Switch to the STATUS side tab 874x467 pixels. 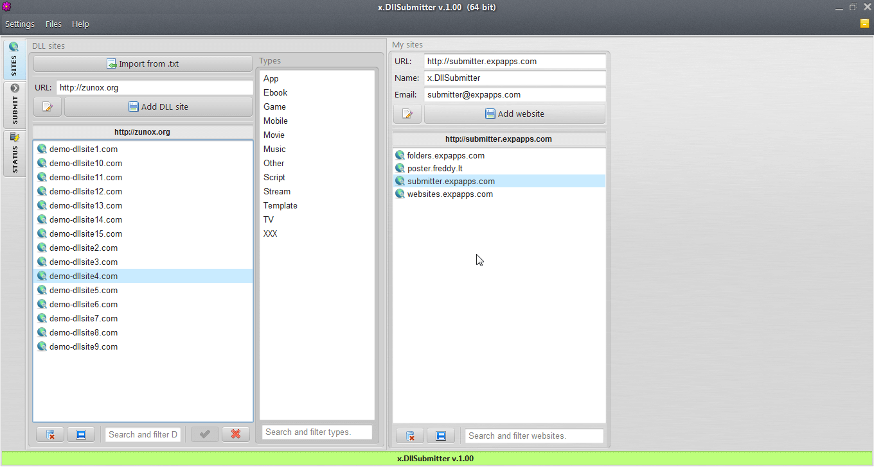pyautogui.click(x=14, y=153)
